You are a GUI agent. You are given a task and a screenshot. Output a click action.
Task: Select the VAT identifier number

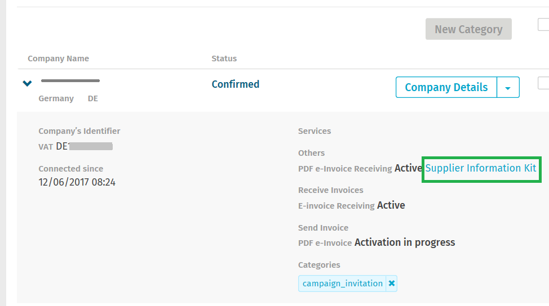coord(85,146)
